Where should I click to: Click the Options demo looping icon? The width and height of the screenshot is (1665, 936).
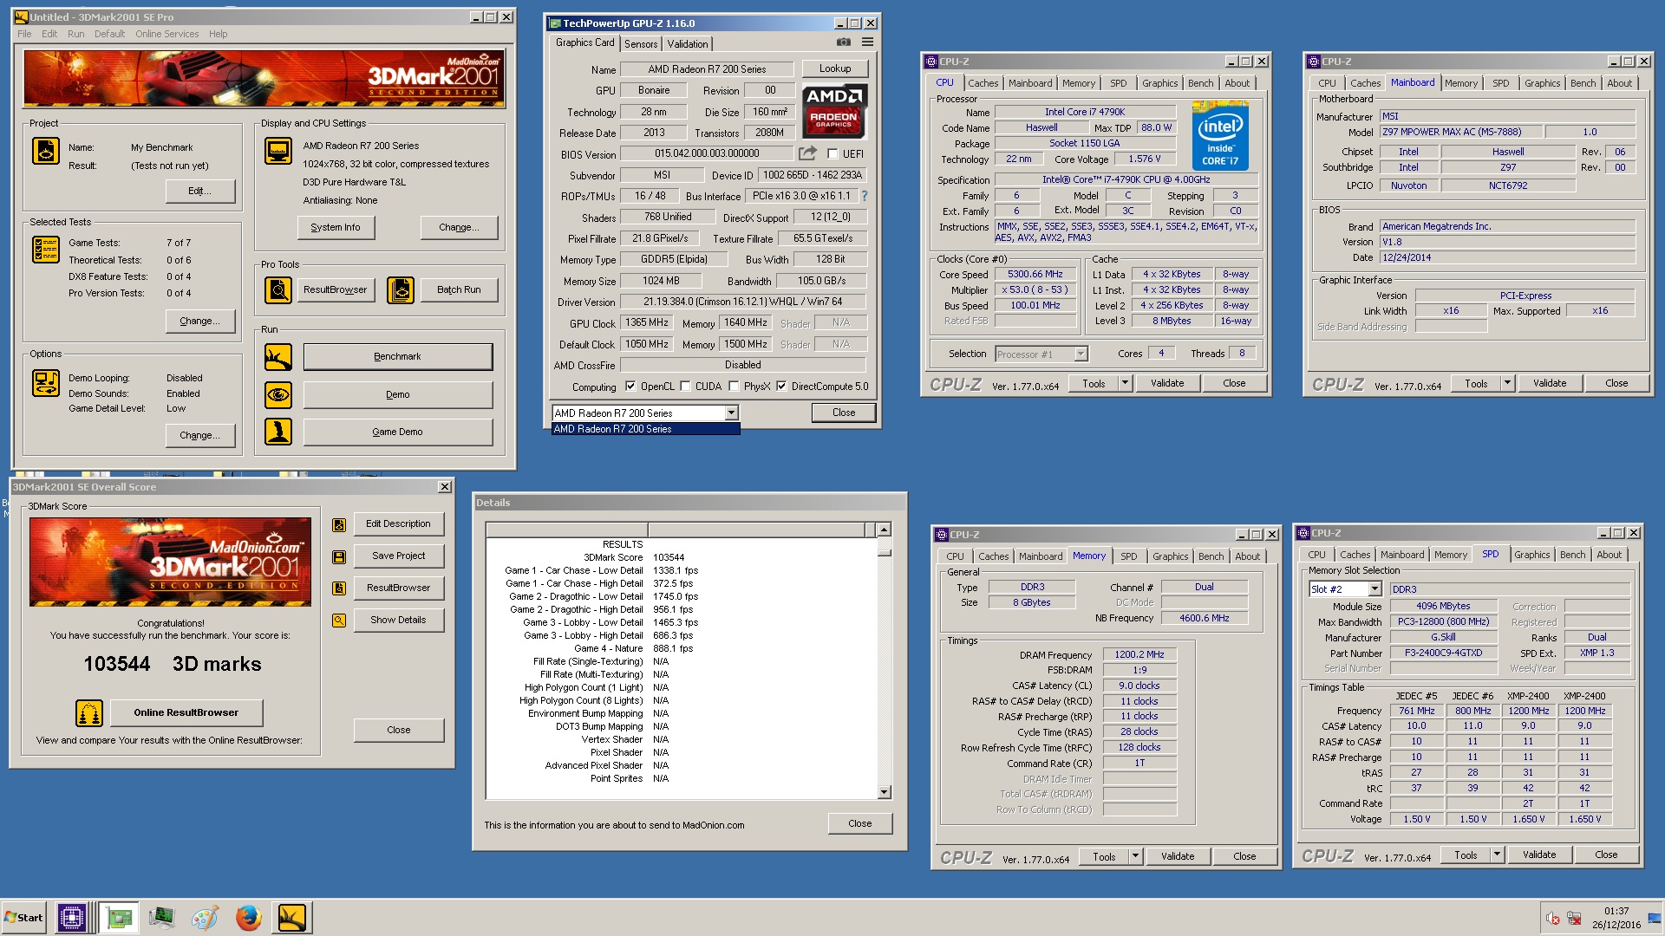click(46, 382)
